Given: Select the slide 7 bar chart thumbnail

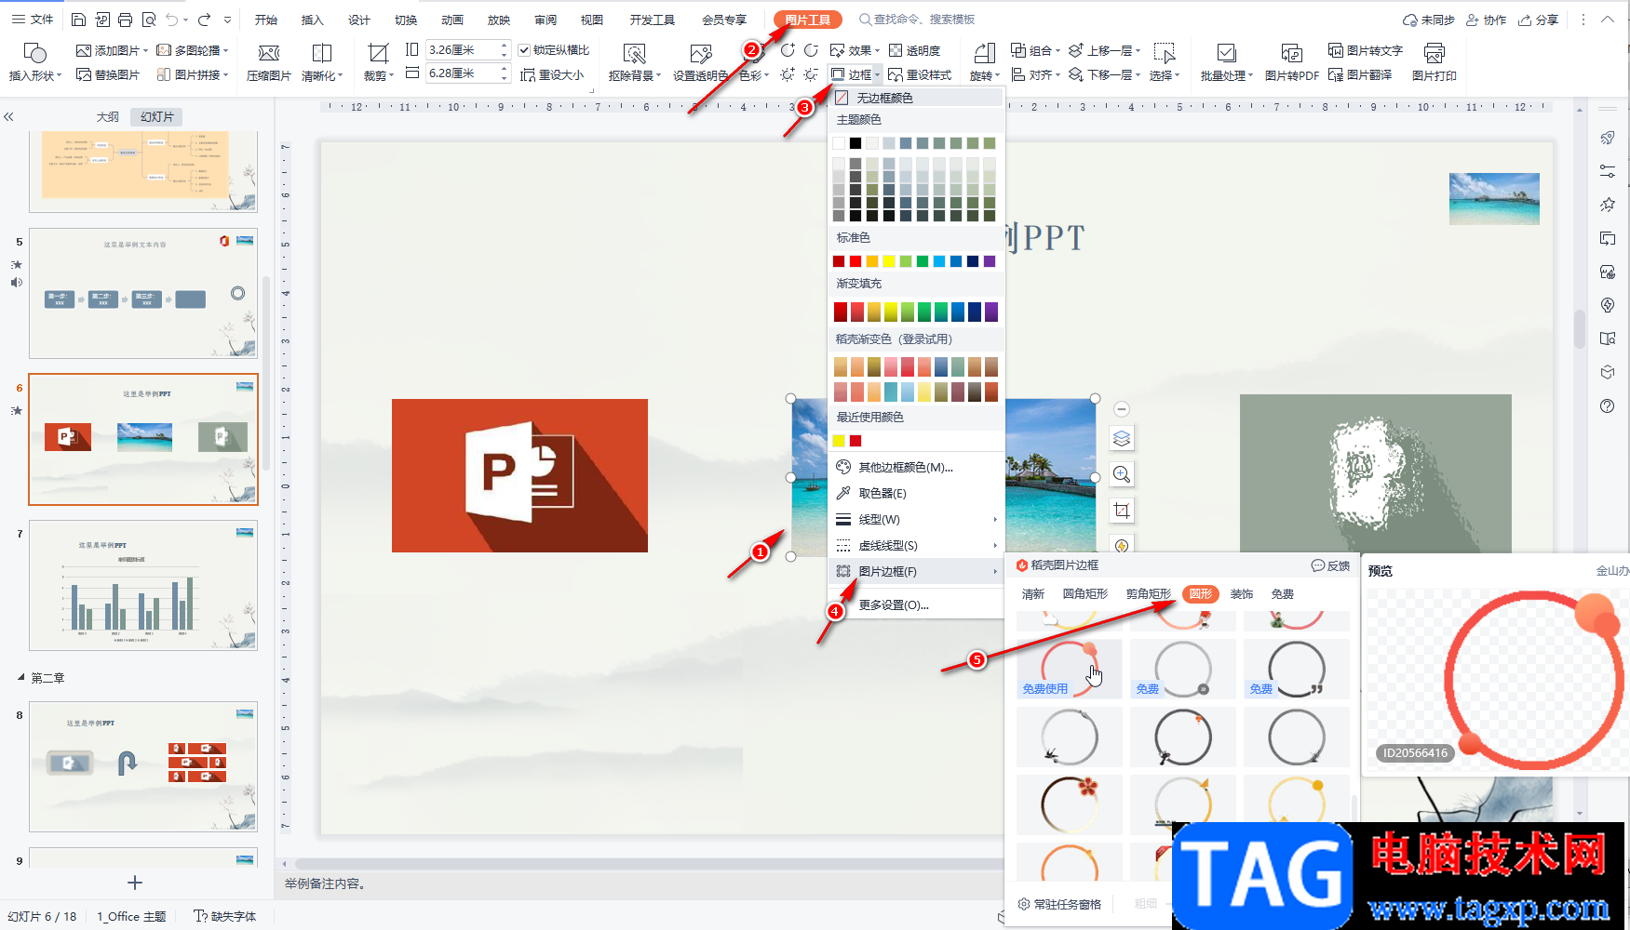Looking at the screenshot, I should pyautogui.click(x=143, y=585).
